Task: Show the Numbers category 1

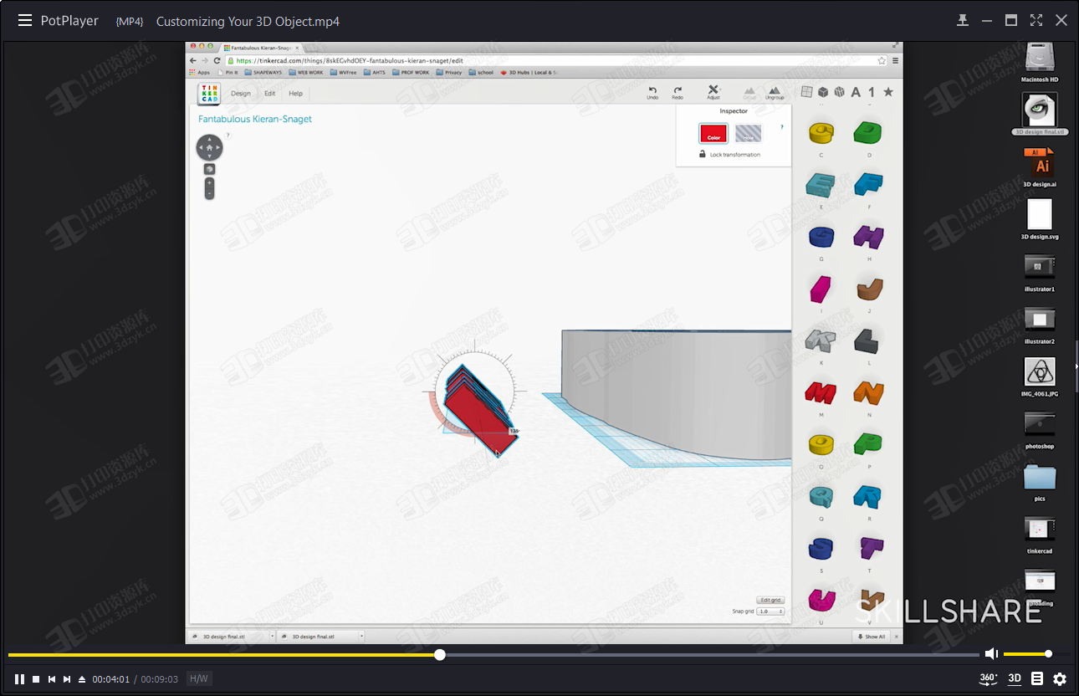Action: click(872, 92)
